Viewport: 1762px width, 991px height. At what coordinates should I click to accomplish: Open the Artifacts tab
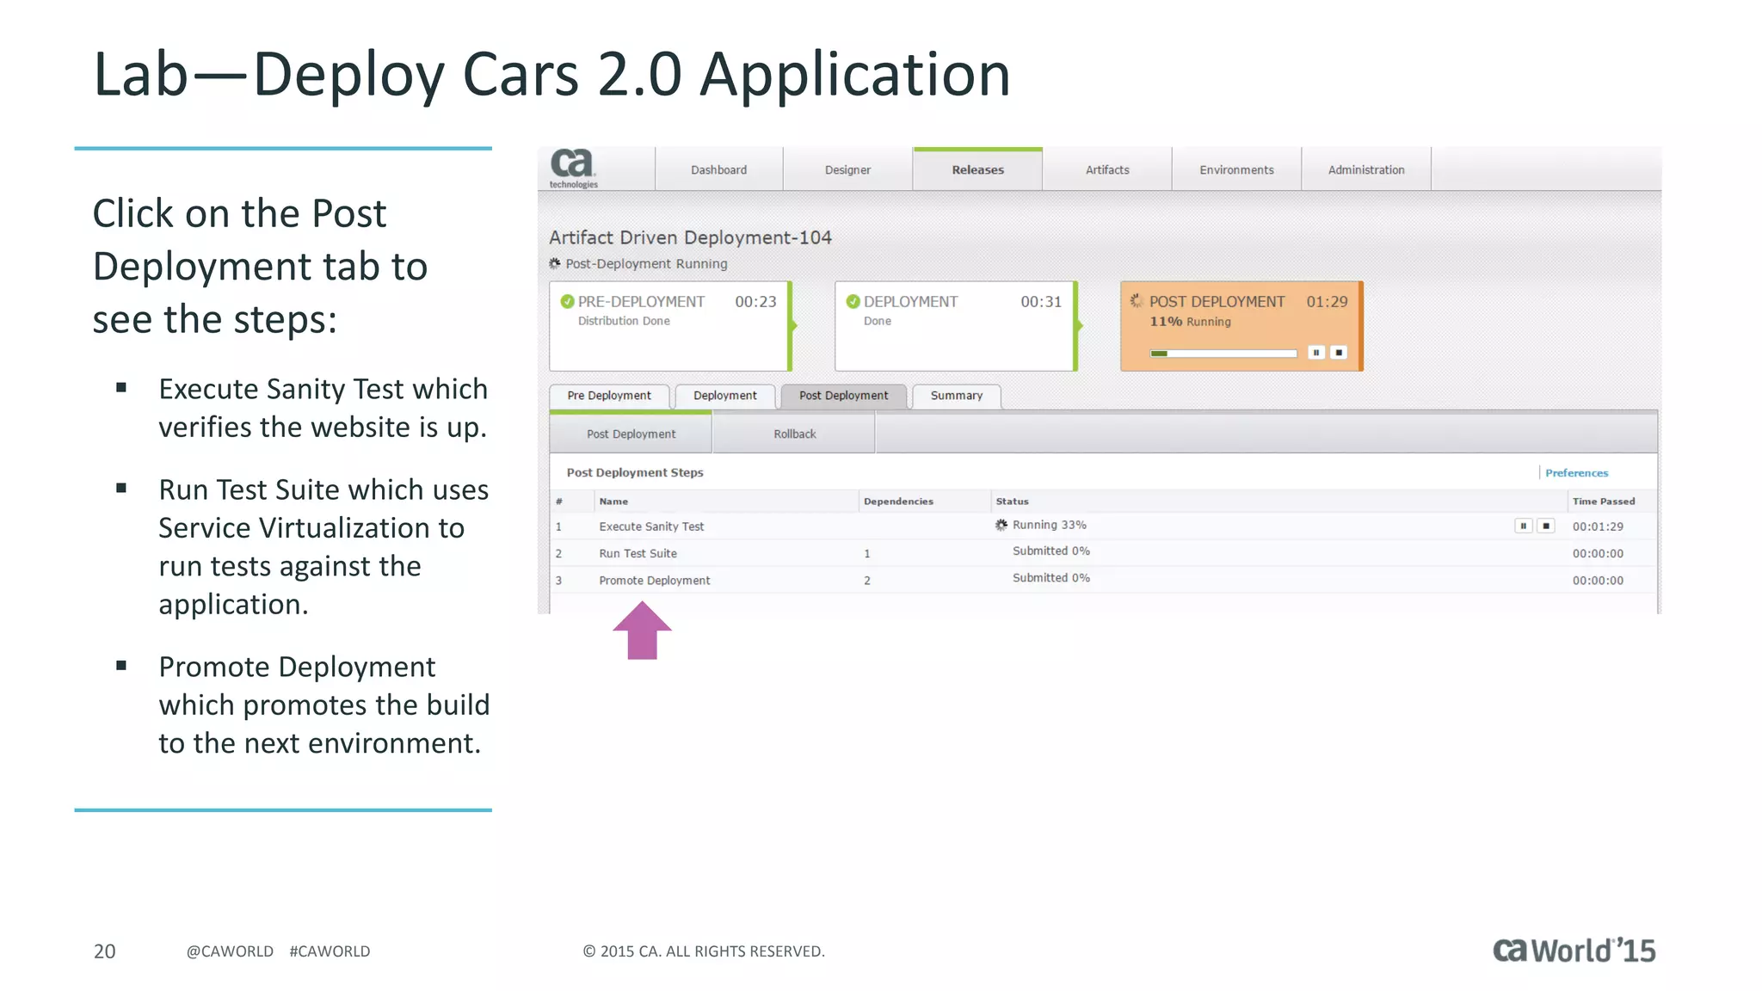point(1107,169)
